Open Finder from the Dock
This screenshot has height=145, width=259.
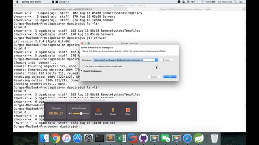(45, 138)
